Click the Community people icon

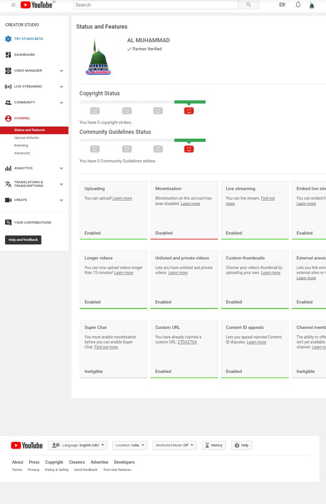point(8,103)
